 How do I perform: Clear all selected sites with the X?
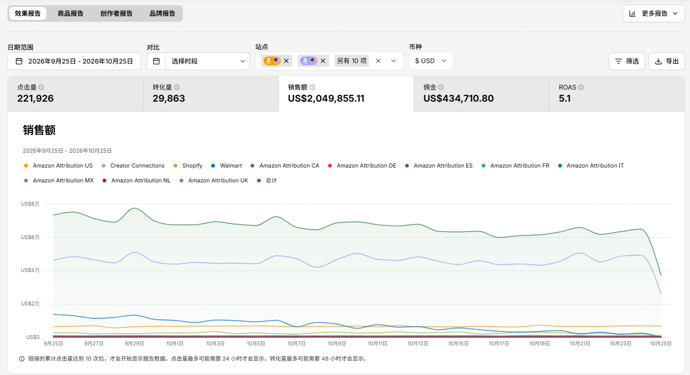coord(378,61)
